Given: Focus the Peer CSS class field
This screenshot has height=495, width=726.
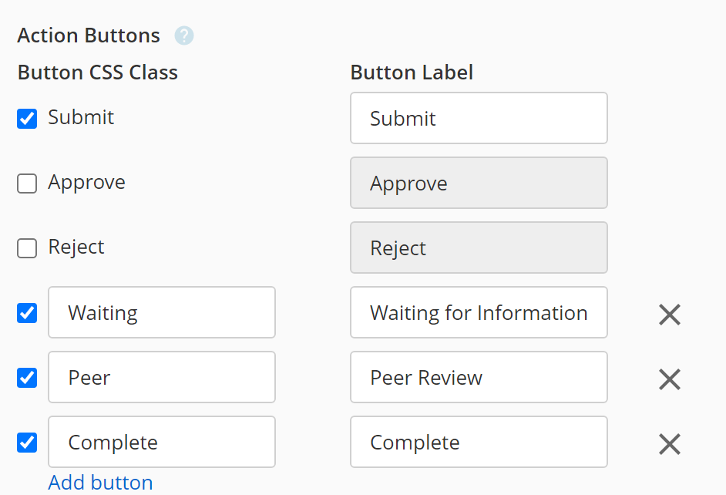Looking at the screenshot, I should click(x=162, y=377).
